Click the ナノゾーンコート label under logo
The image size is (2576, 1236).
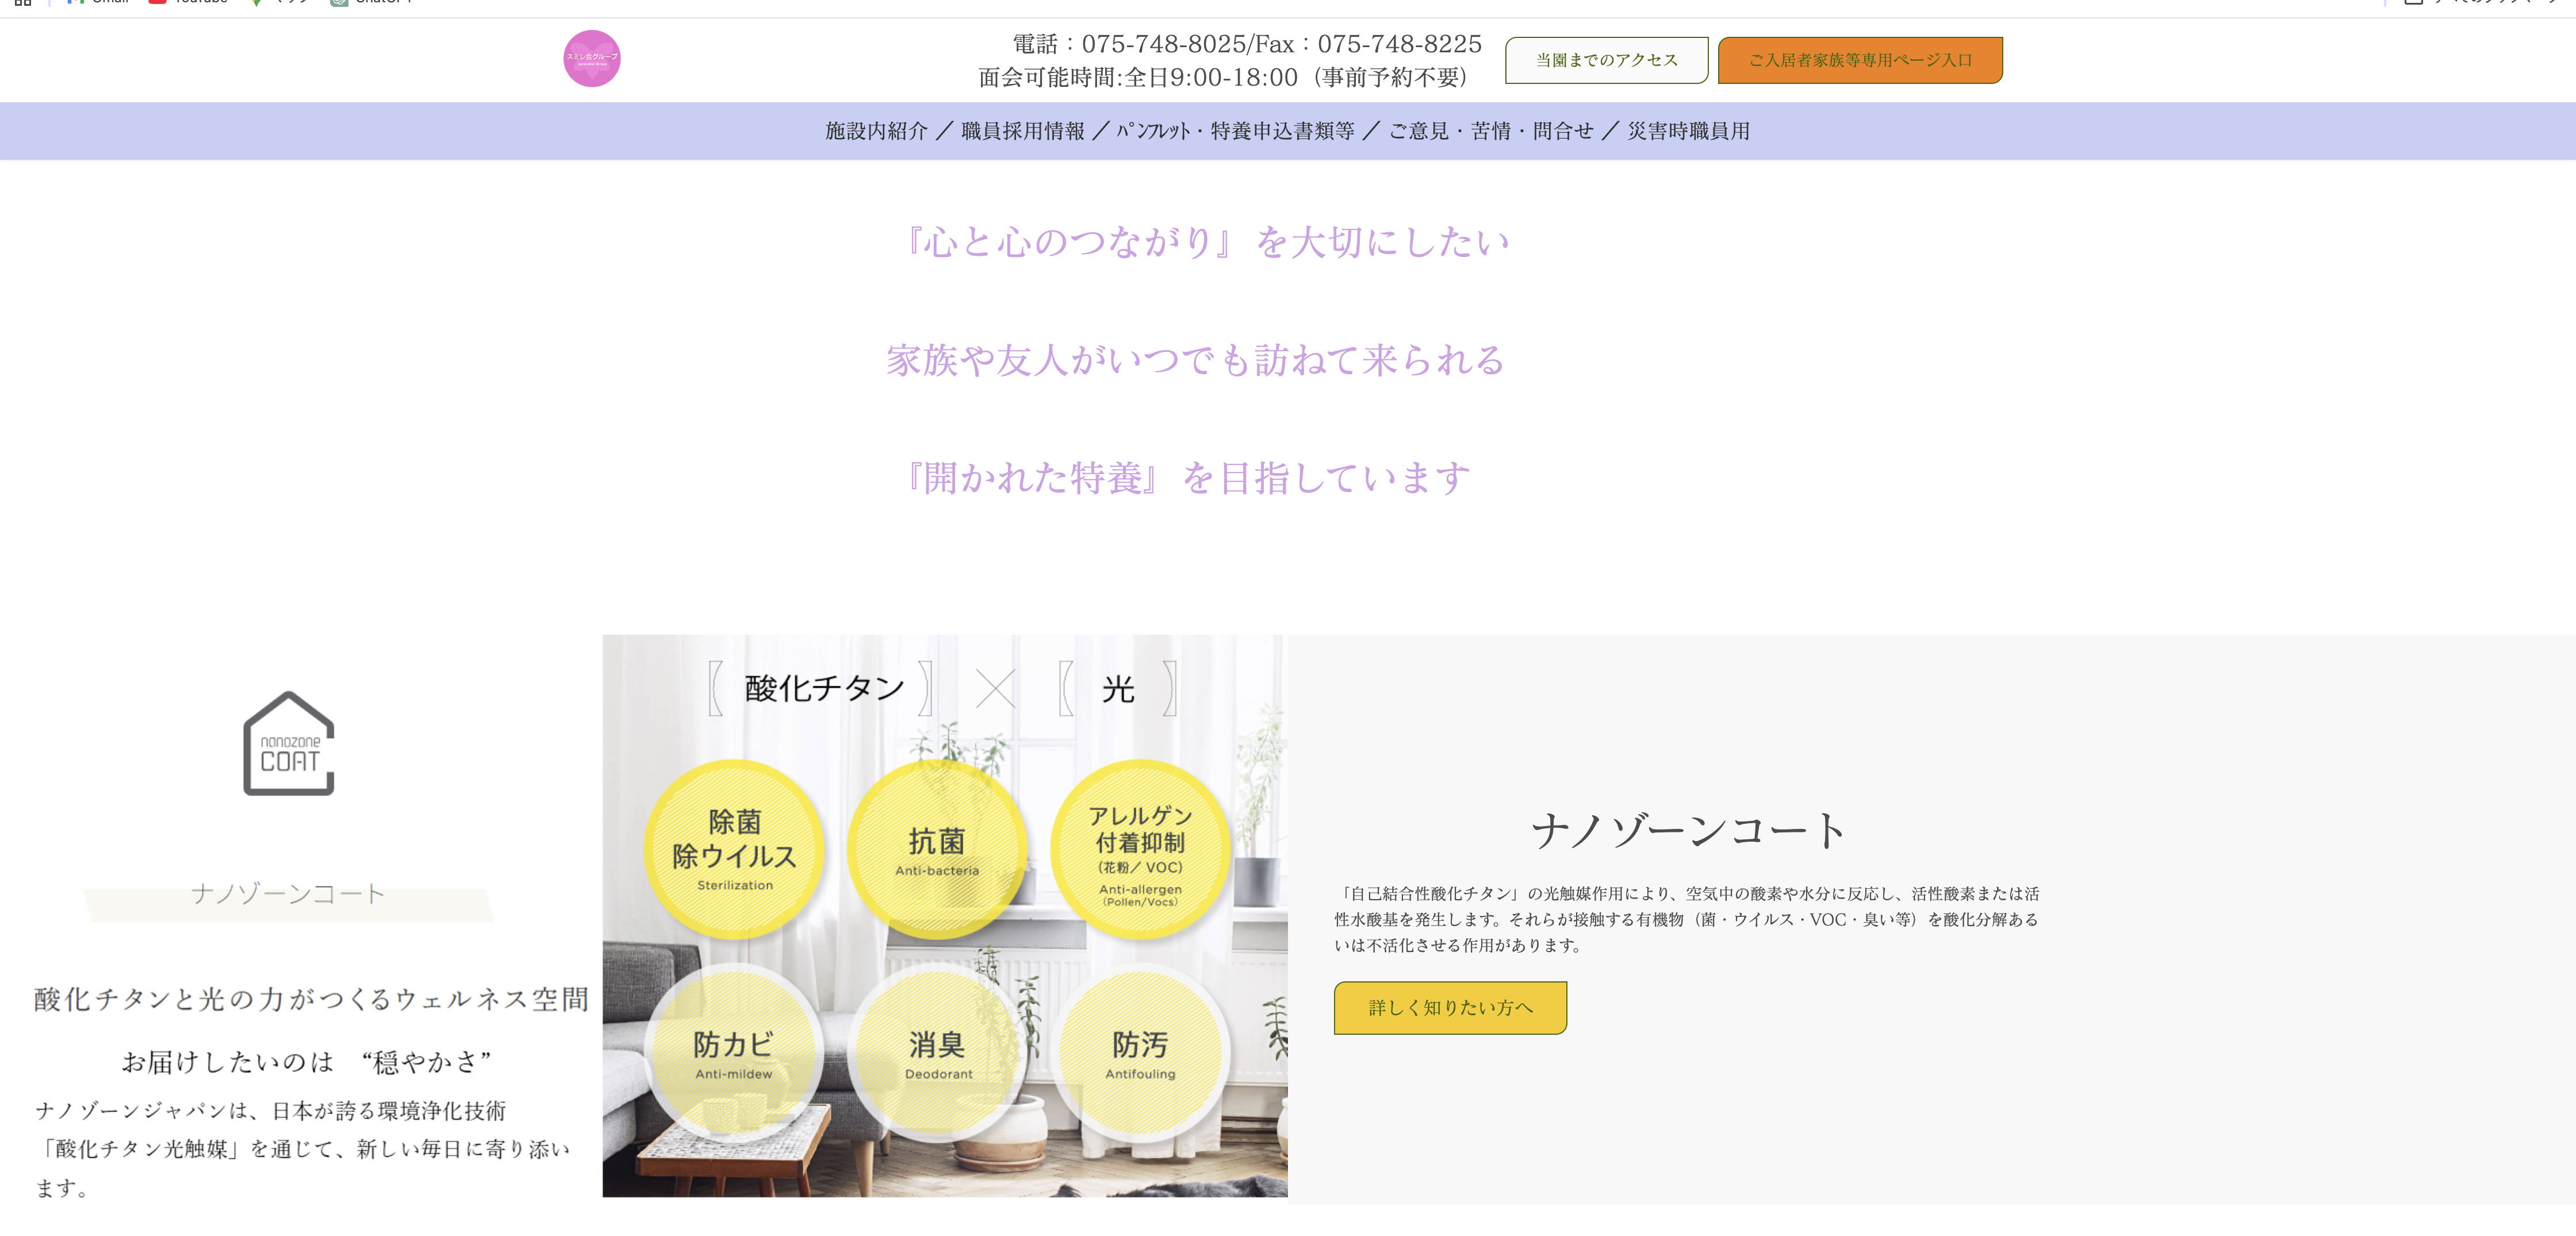click(288, 893)
